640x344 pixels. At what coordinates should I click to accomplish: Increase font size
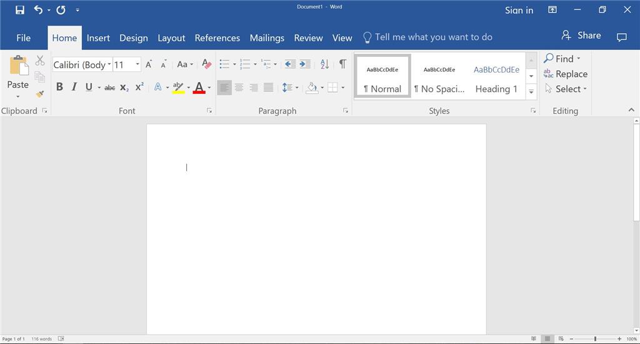149,64
